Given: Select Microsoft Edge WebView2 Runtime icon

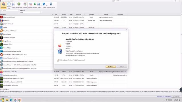Looking at the screenshot, I should click(1, 51).
